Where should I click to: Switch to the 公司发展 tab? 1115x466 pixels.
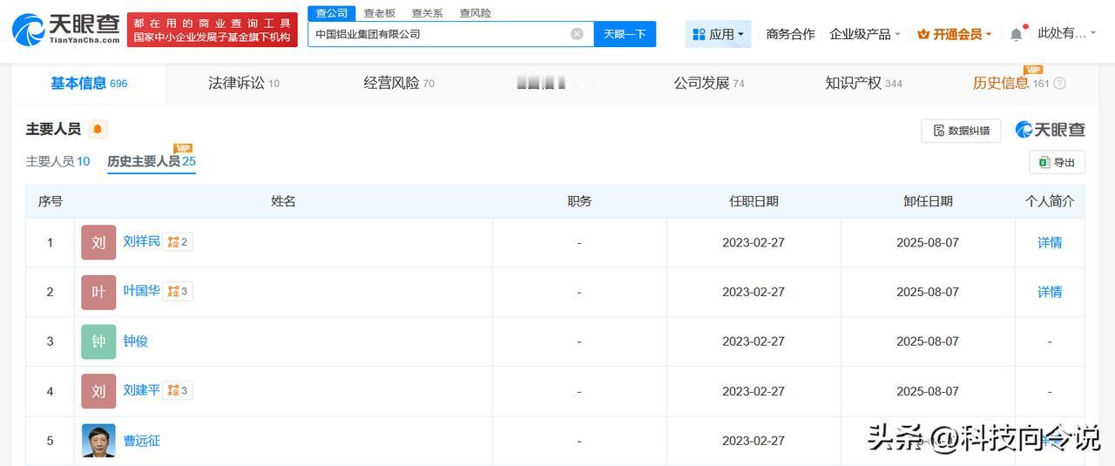coord(709,84)
